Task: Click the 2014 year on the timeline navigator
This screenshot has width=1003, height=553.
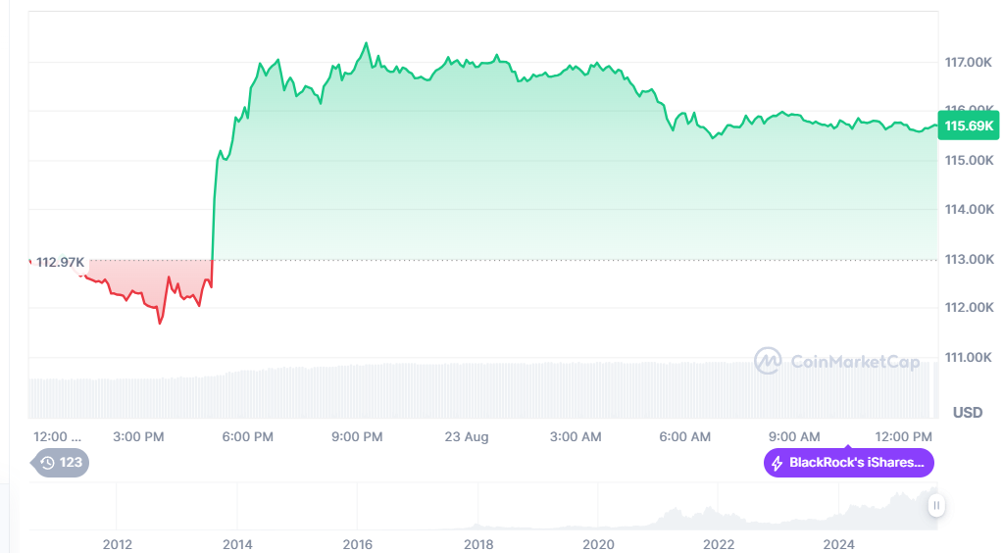Action: (236, 544)
